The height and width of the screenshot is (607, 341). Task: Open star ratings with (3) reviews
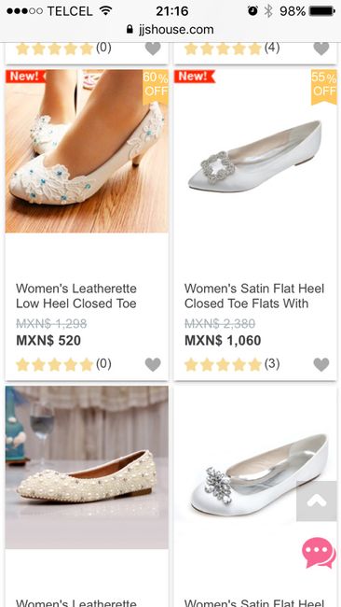[232, 364]
